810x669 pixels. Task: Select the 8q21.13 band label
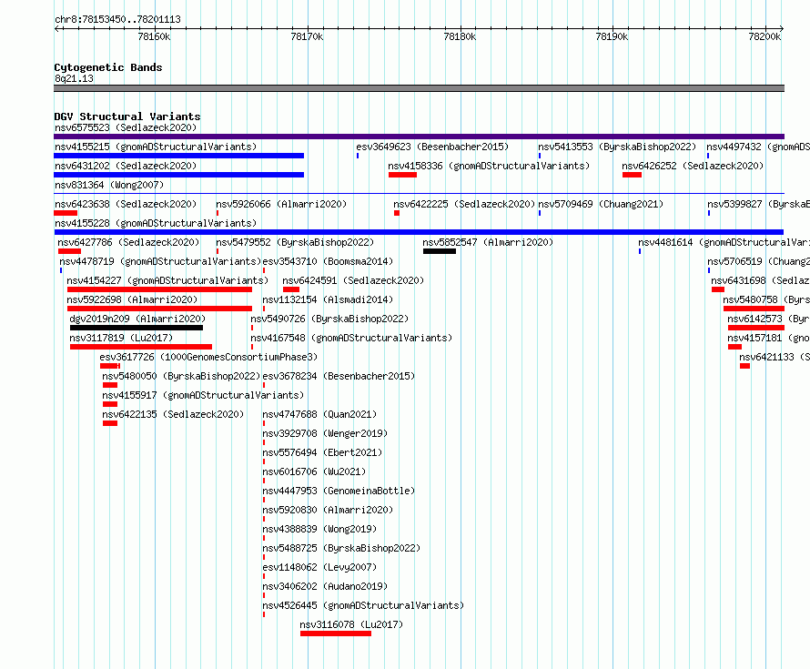[74, 78]
